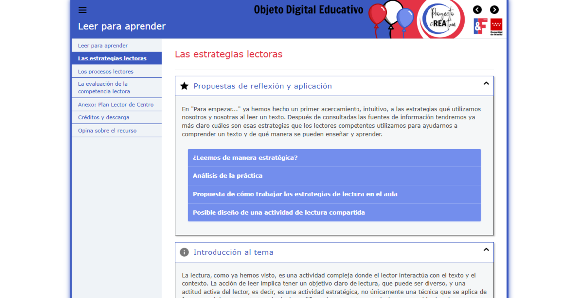The height and width of the screenshot is (298, 571).
Task: Open Posible diseño de una actividad item
Action: point(334,213)
